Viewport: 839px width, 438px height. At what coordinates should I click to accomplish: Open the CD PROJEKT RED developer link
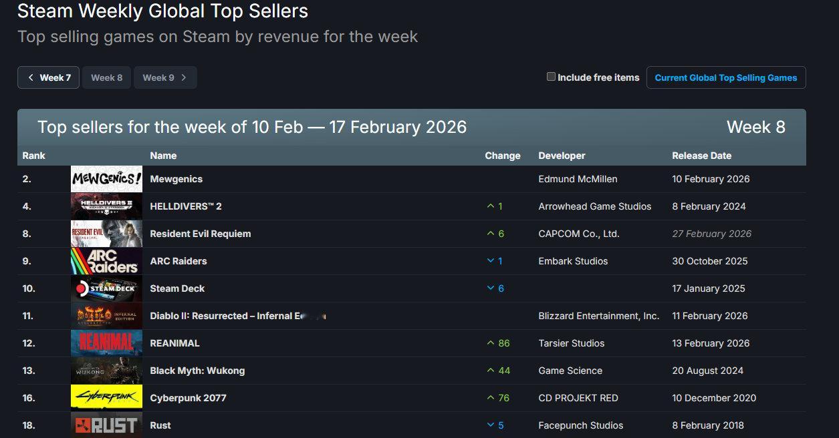pyautogui.click(x=578, y=398)
